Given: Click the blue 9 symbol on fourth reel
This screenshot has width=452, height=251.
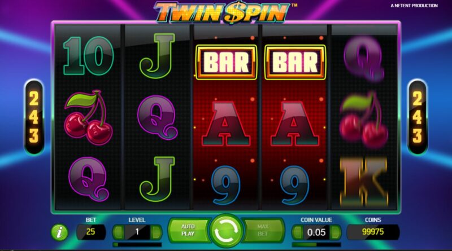Looking at the screenshot, I should [x=295, y=184].
